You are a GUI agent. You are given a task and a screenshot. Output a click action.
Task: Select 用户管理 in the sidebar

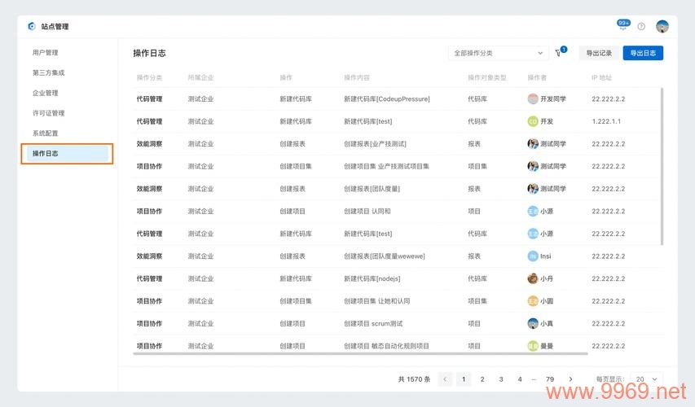point(45,52)
